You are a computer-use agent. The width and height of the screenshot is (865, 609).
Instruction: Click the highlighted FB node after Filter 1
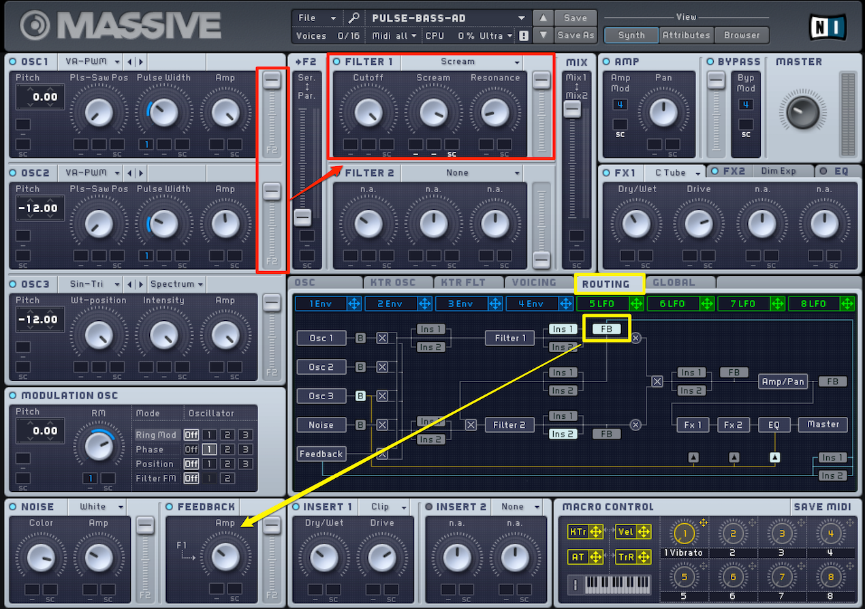(x=606, y=329)
